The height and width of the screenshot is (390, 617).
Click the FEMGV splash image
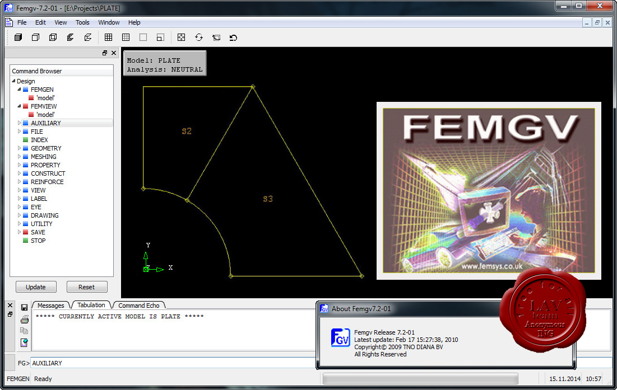click(x=489, y=191)
